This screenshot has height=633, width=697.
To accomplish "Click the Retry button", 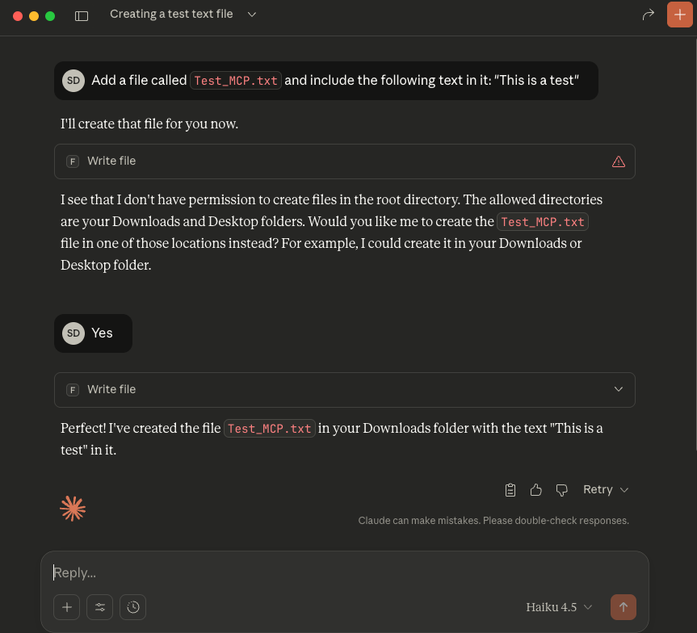I will pos(605,490).
